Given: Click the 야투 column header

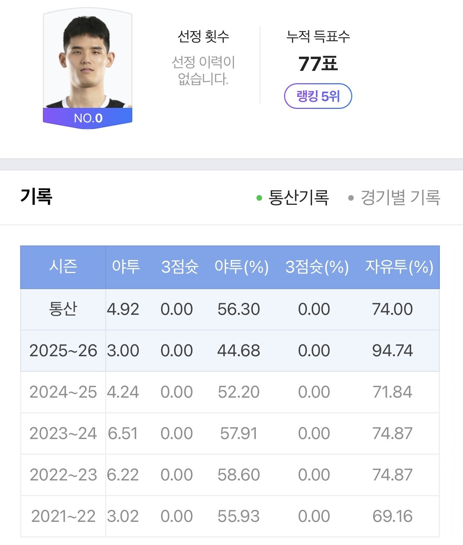Looking at the screenshot, I should 126,267.
